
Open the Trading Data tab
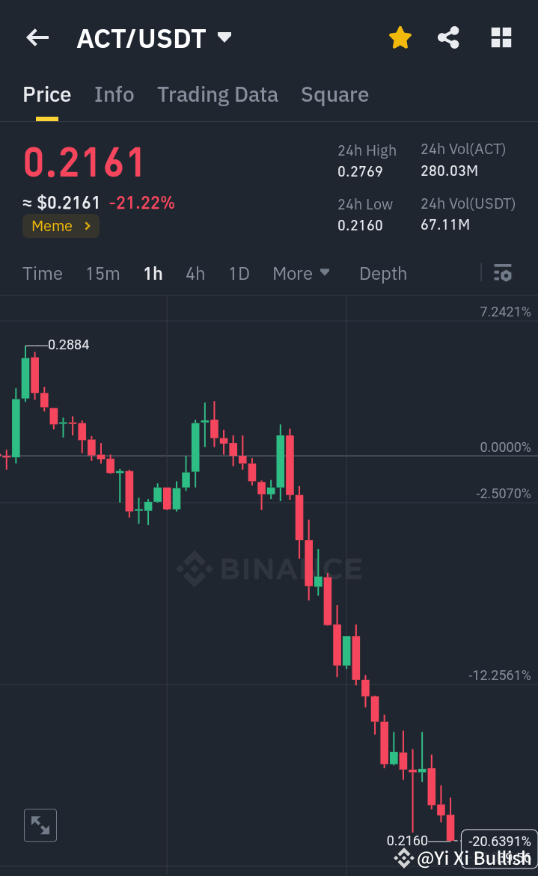(x=217, y=94)
